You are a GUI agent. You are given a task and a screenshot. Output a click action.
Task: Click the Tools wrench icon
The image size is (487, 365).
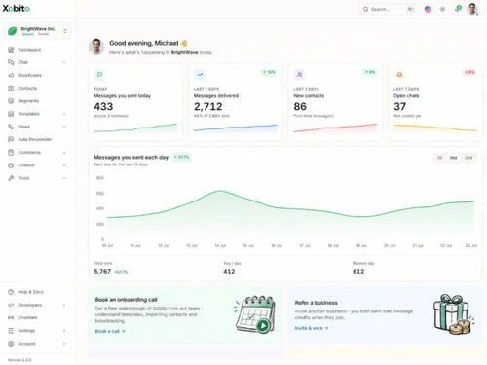(x=11, y=178)
